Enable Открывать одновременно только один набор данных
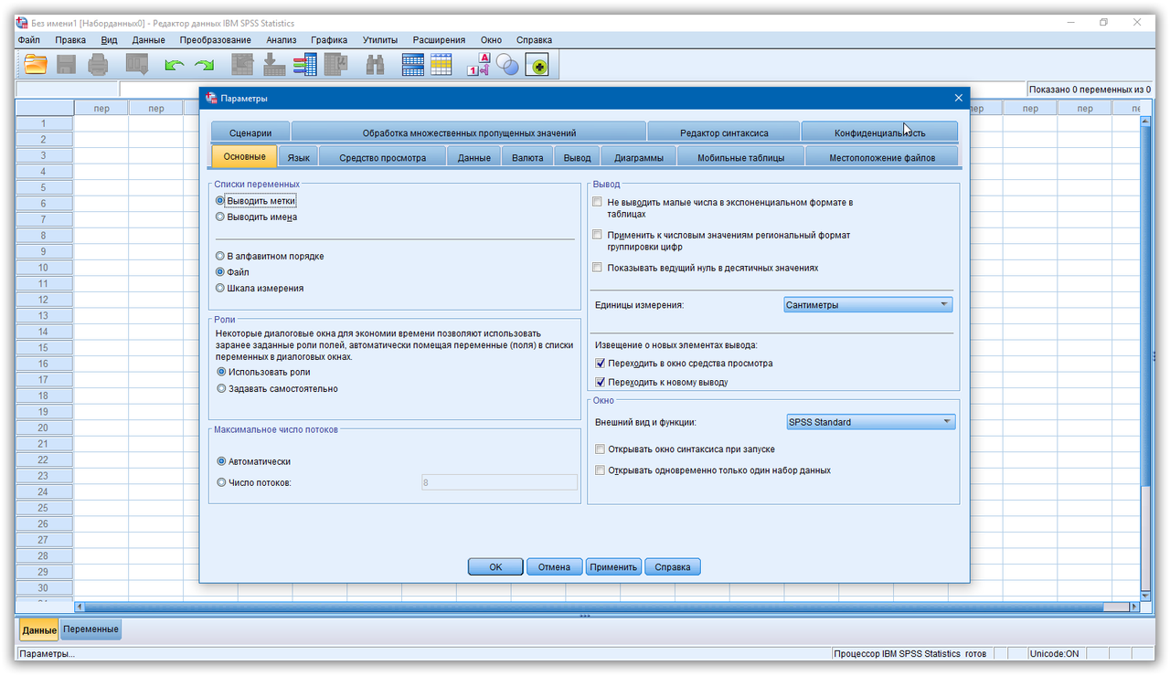 coord(600,470)
